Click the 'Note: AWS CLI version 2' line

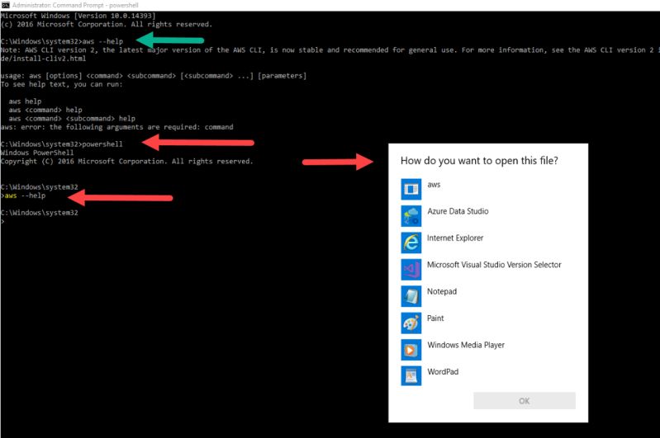(330, 50)
